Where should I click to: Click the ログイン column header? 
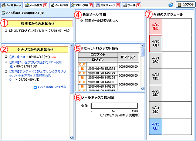click(98, 60)
